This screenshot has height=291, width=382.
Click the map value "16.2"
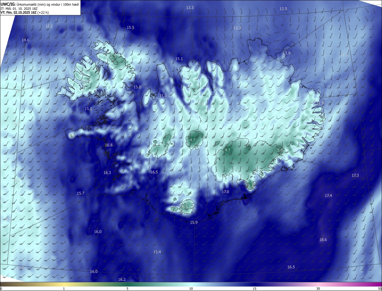tap(122, 279)
